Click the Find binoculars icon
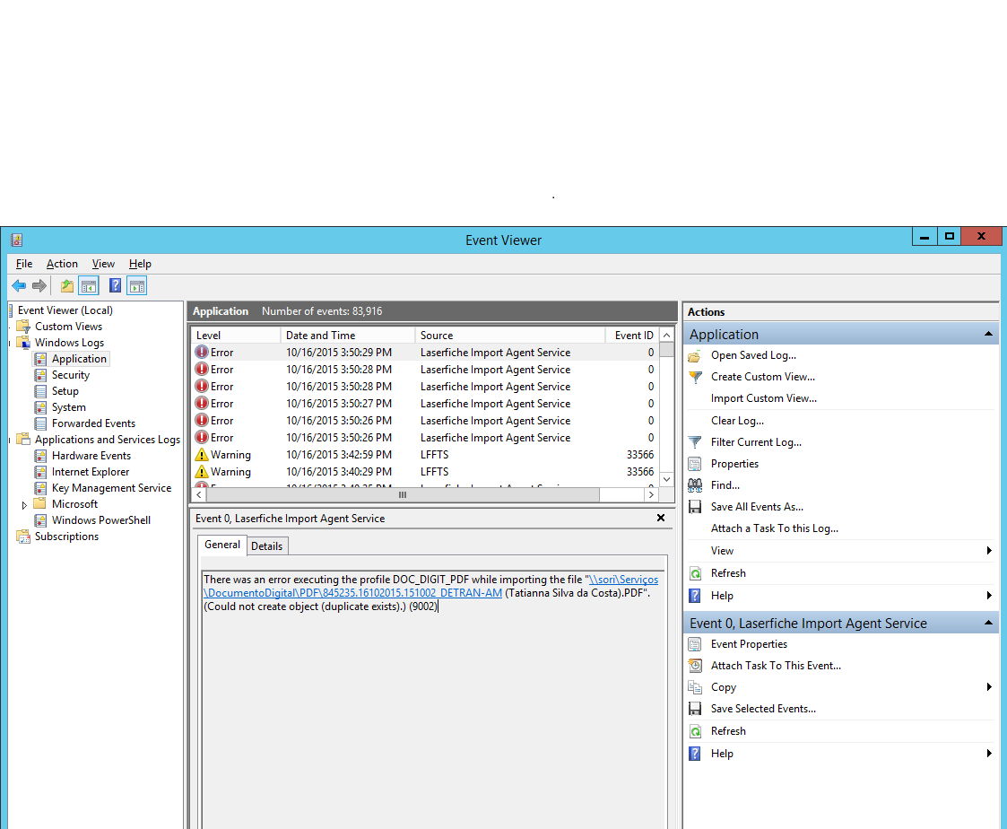The width and height of the screenshot is (1007, 829). pos(695,485)
